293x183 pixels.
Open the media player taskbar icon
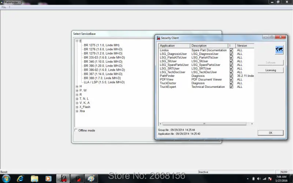(x=48, y=179)
